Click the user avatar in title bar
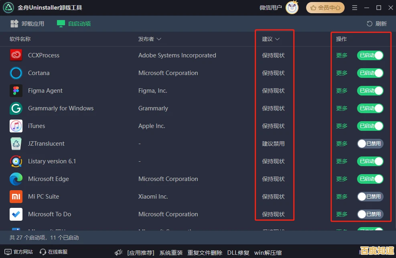The height and width of the screenshot is (258, 396). tap(292, 8)
